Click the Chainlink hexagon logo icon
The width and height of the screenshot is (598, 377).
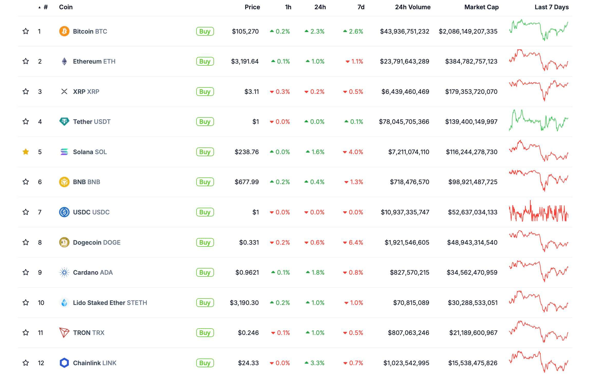point(64,363)
